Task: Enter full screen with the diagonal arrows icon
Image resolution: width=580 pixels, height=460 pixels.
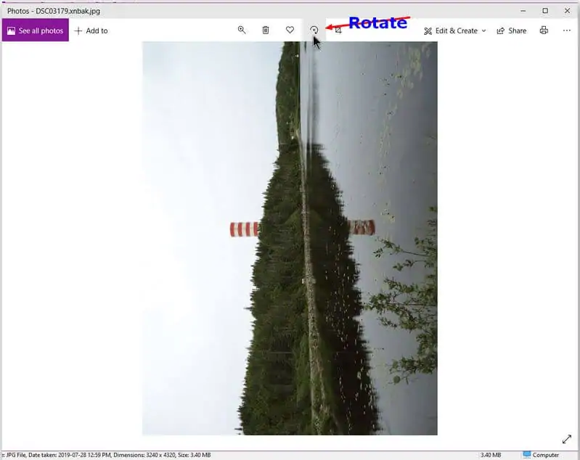Action: (567, 439)
